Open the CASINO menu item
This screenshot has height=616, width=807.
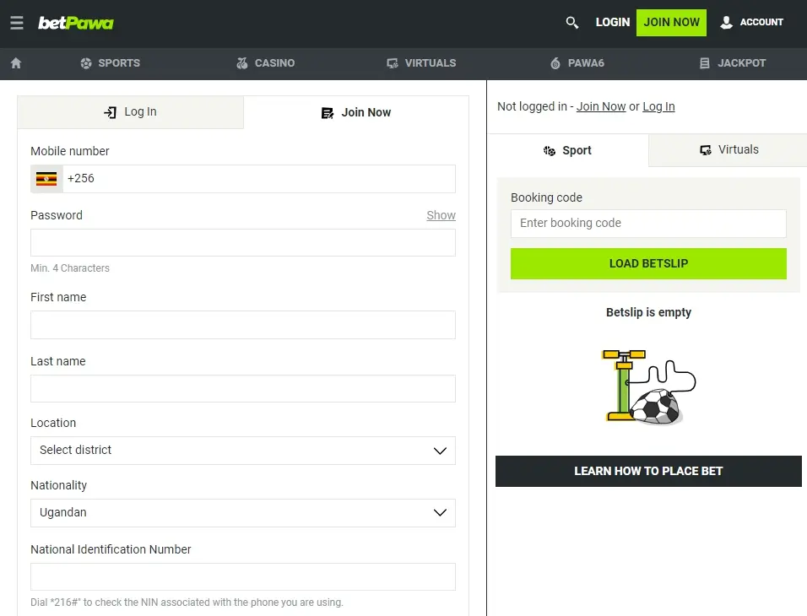point(266,62)
